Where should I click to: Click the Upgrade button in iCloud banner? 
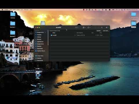coord(99,31)
